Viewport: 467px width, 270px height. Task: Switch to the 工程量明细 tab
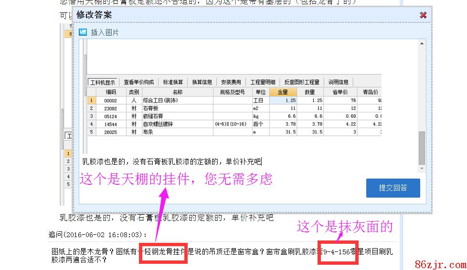pyautogui.click(x=263, y=82)
